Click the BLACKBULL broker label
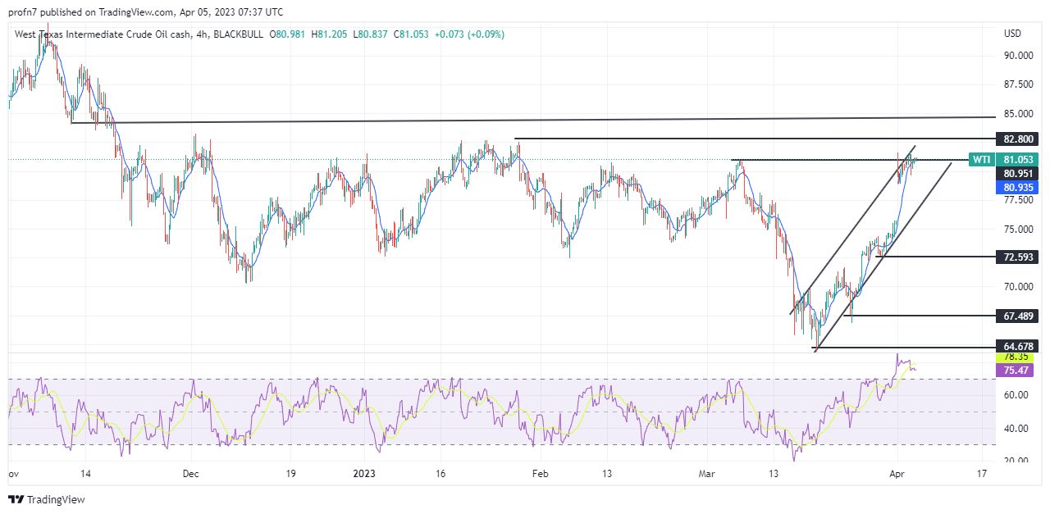This screenshot has width=1050, height=514. coord(240,34)
